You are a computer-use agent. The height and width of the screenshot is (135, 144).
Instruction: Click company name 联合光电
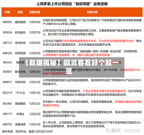[x=20, y=72]
